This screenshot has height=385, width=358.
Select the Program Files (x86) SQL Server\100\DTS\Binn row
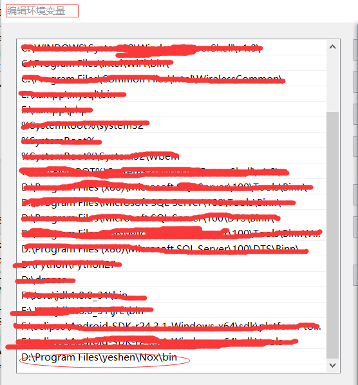tap(172, 249)
